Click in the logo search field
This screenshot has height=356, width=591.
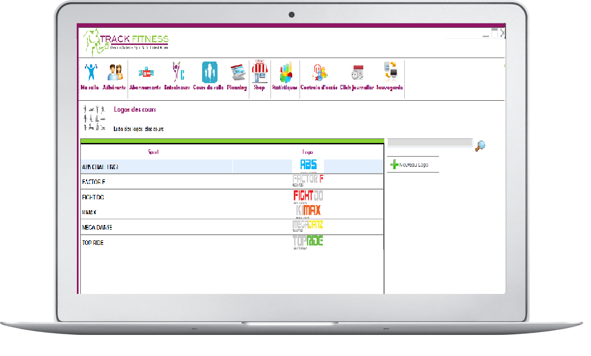pyautogui.click(x=430, y=142)
